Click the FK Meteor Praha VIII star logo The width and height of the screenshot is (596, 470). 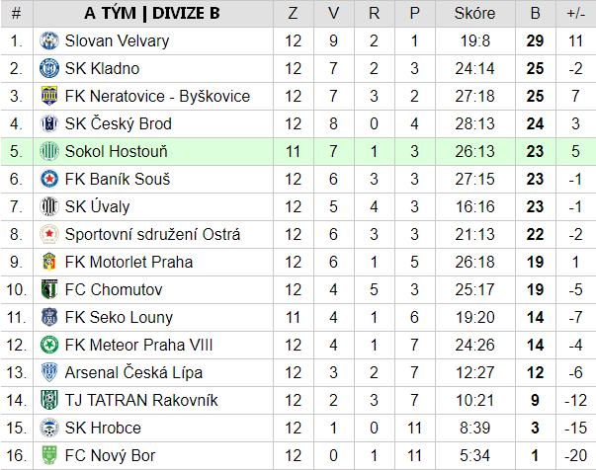49,345
